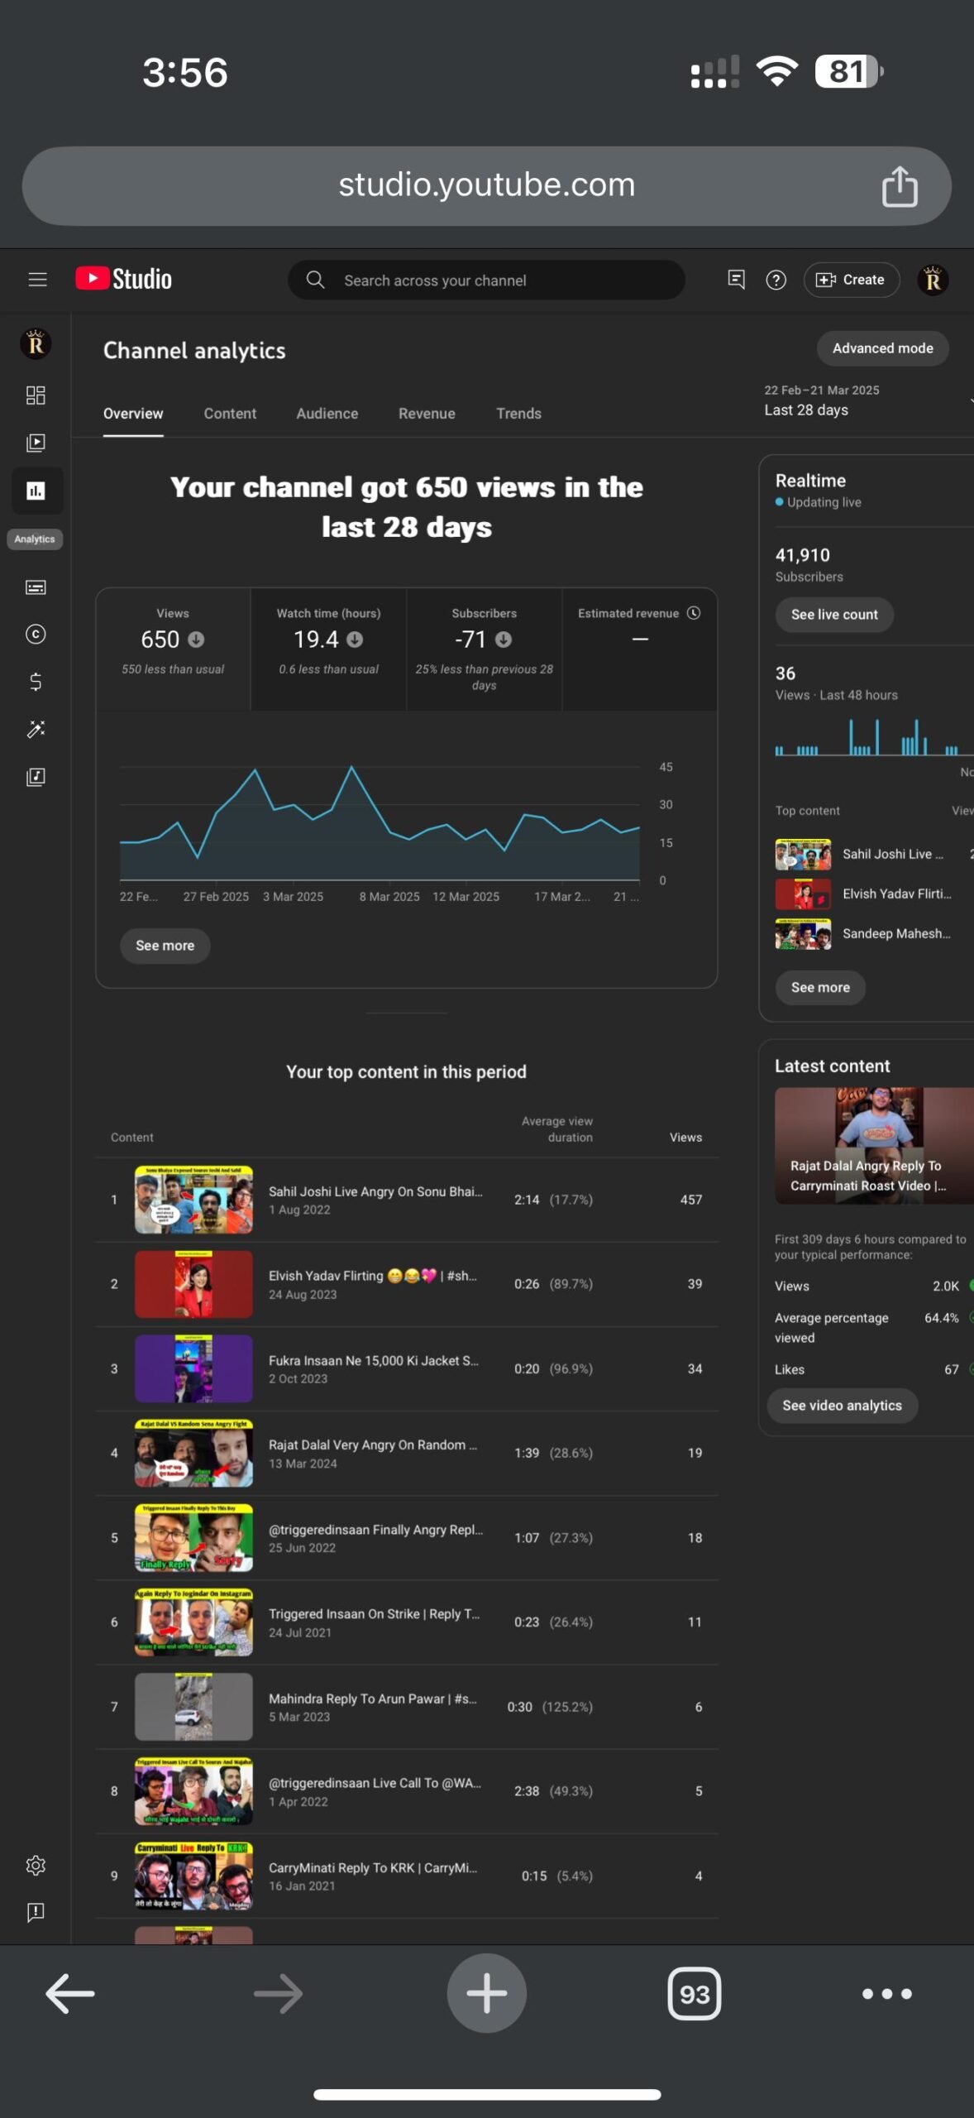The image size is (974, 2118).
Task: Click the estimated revenue clock icon
Action: (x=694, y=613)
